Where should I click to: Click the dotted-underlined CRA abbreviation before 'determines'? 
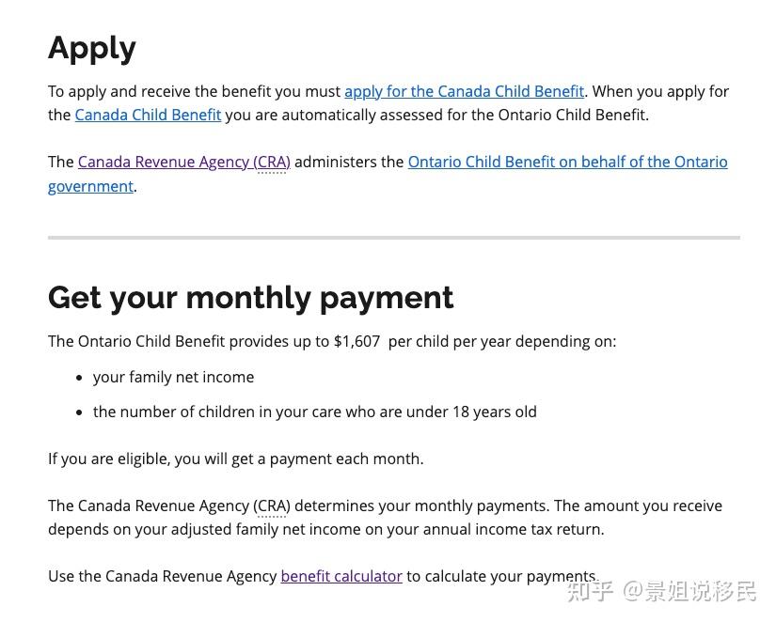pos(271,505)
